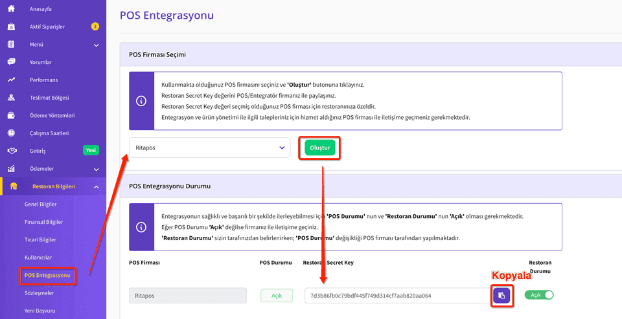Go to Performans page
Image resolution: width=622 pixels, height=319 pixels.
pos(43,80)
